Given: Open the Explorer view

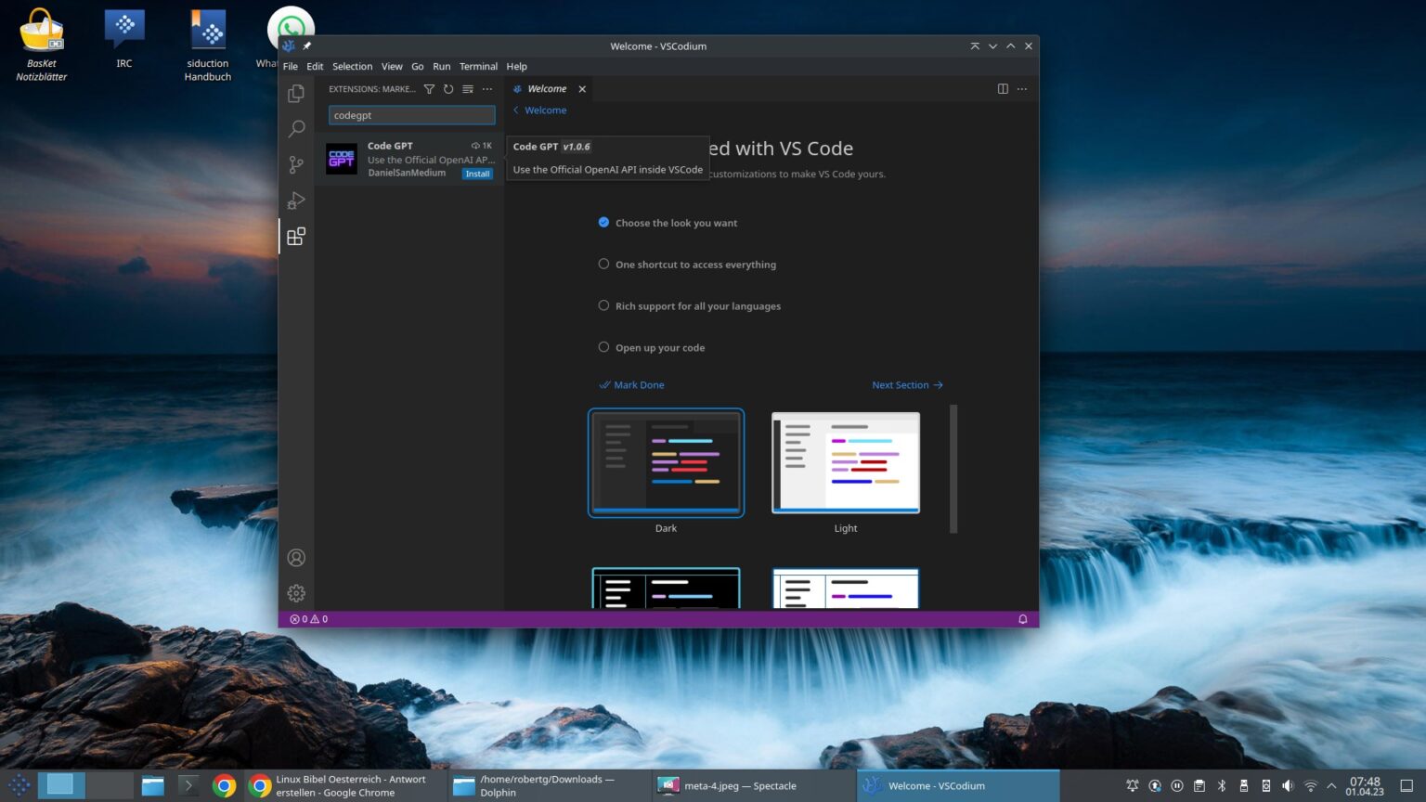Looking at the screenshot, I should [x=295, y=93].
